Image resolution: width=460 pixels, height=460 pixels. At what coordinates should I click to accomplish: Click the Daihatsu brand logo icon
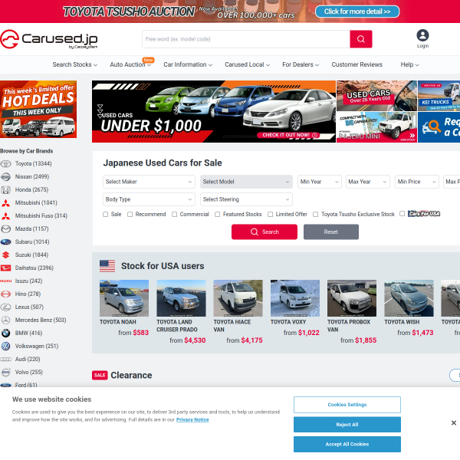click(x=5, y=268)
